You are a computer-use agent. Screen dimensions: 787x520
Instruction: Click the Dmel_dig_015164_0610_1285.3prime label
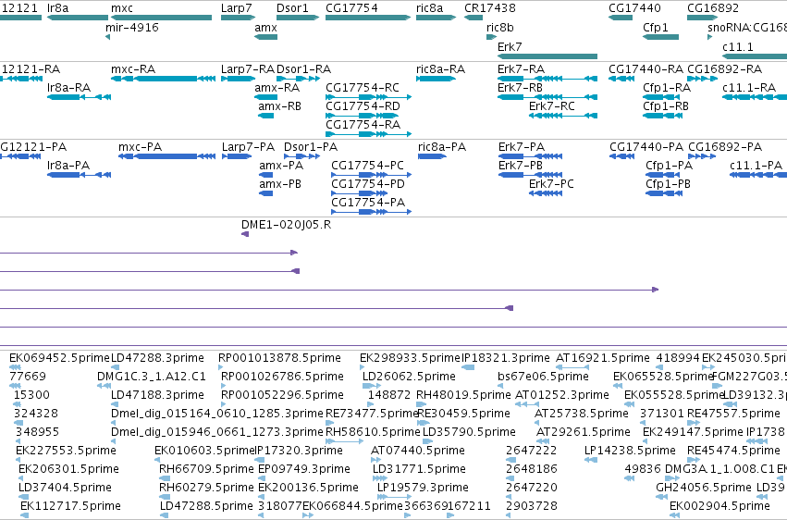pyautogui.click(x=216, y=413)
